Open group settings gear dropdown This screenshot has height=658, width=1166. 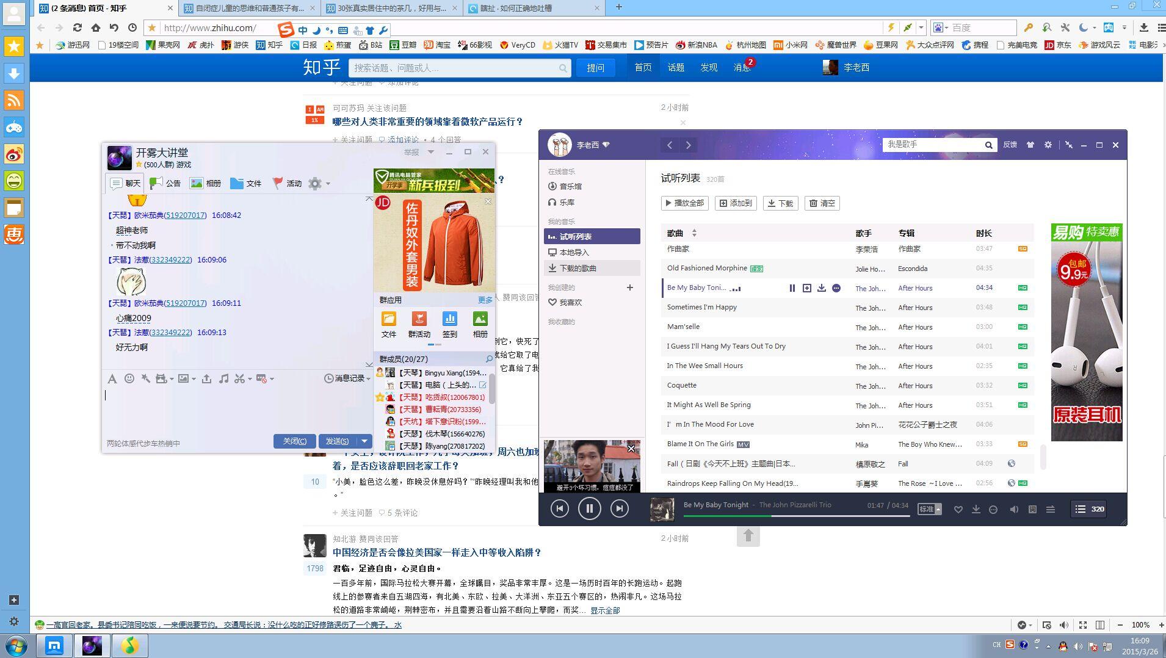[x=319, y=183]
